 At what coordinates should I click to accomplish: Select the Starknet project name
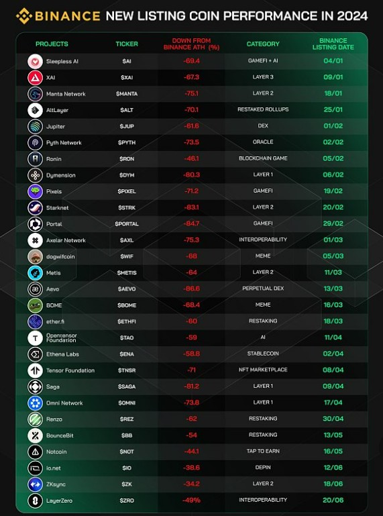pyautogui.click(x=57, y=208)
